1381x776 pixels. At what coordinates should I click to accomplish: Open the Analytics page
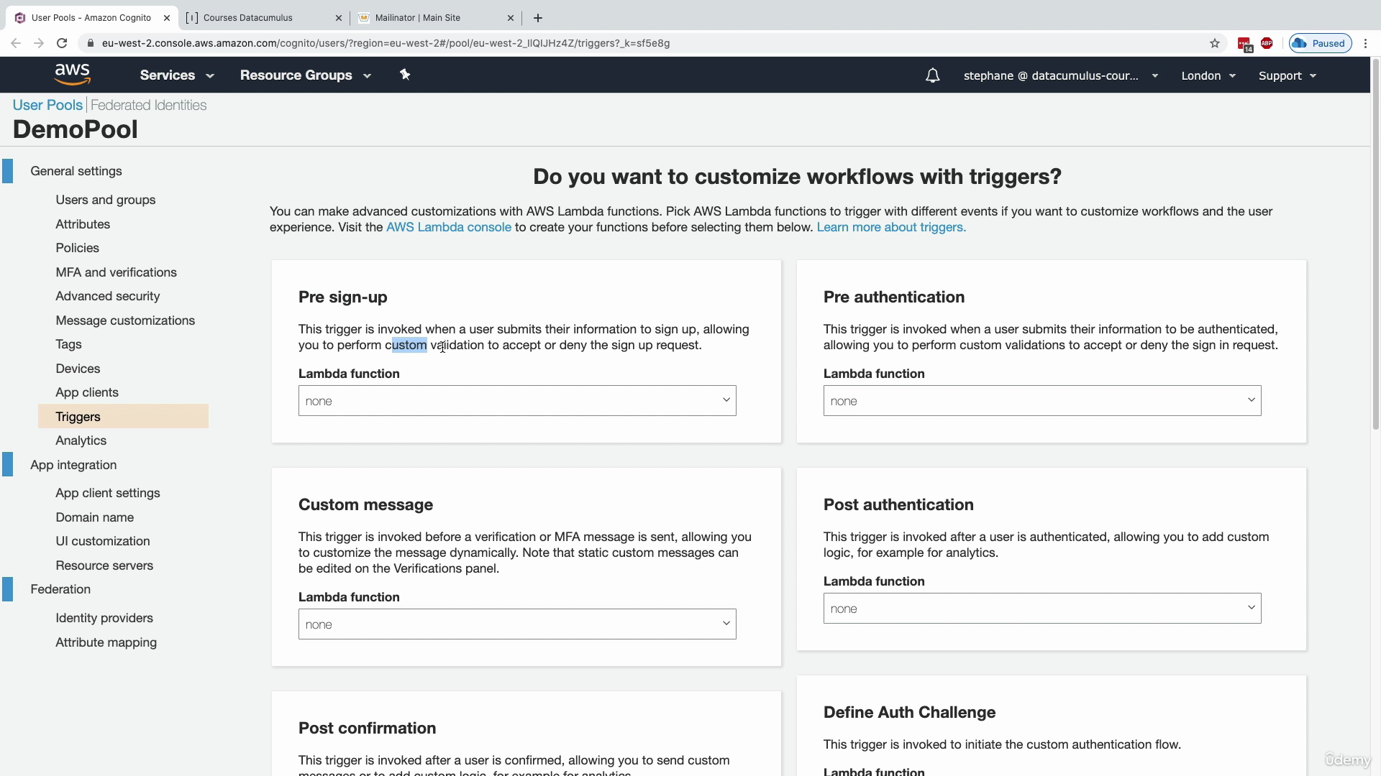coord(81,440)
